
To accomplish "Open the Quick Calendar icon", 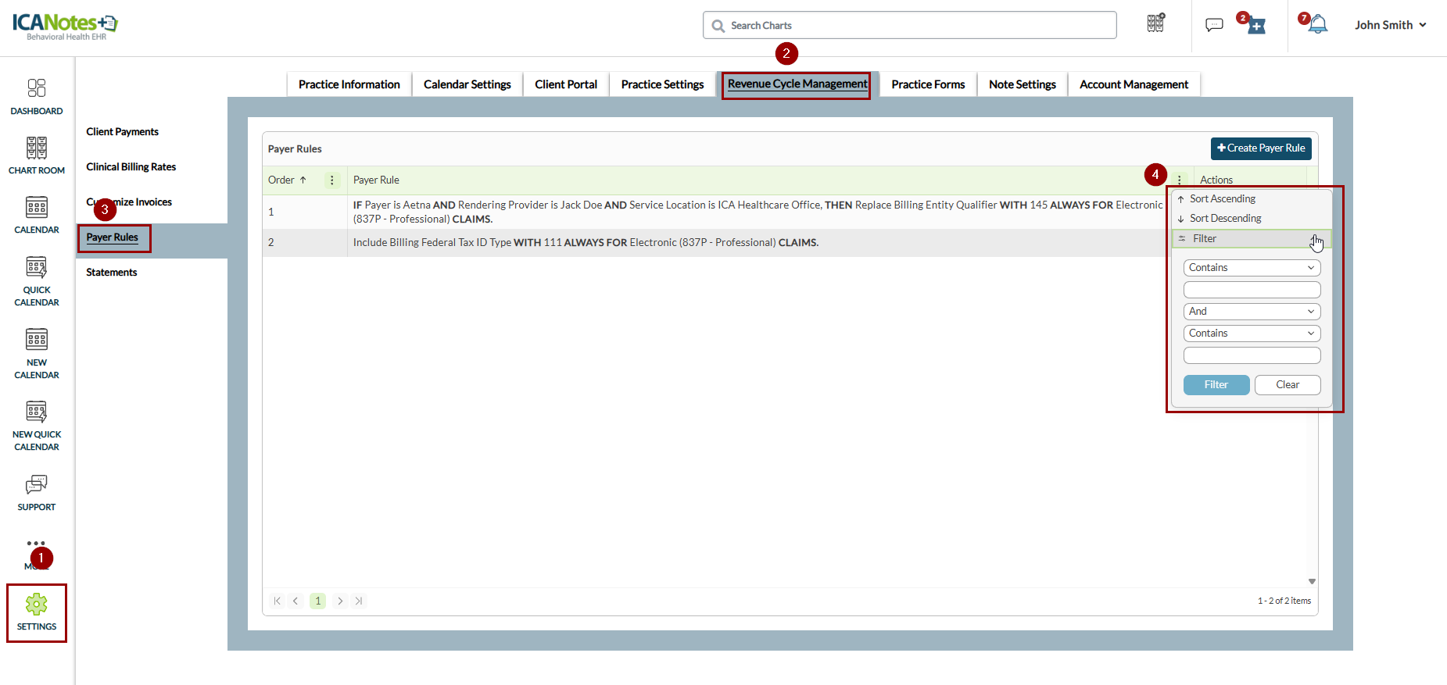I will pos(37,268).
